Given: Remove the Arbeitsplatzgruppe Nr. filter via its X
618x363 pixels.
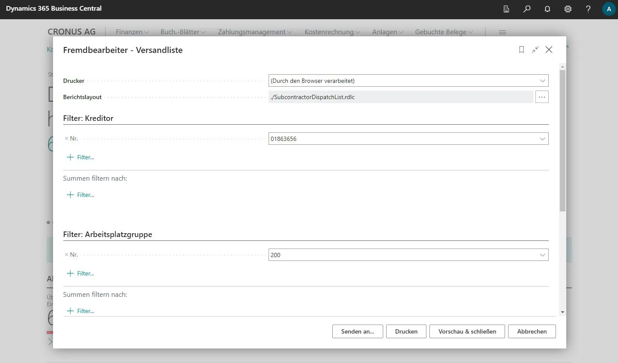Looking at the screenshot, I should [x=66, y=255].
